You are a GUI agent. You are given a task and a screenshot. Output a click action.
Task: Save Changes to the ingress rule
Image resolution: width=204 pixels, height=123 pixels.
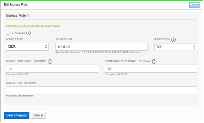pyautogui.click(x=17, y=115)
